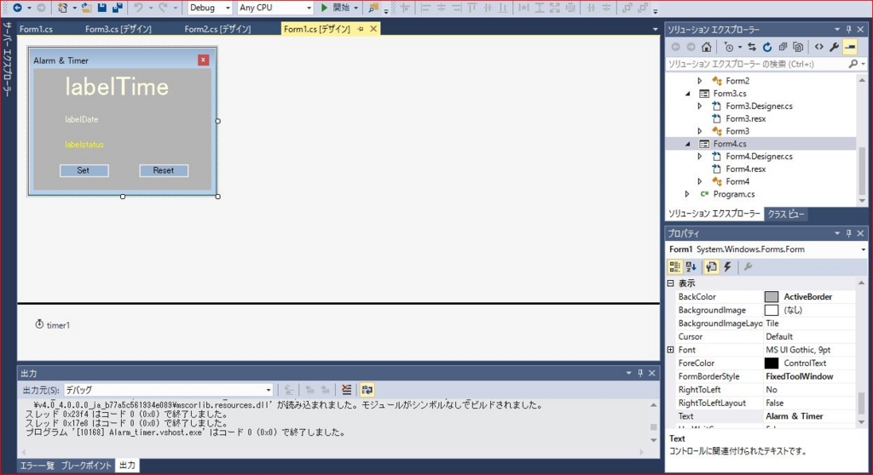Viewport: 873px width, 475px height.
Task: Click the Refresh icon in Solution Explorer
Action: pos(767,47)
